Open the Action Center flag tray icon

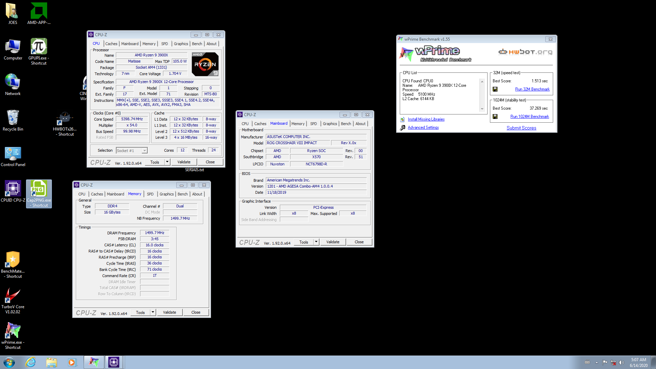point(605,363)
